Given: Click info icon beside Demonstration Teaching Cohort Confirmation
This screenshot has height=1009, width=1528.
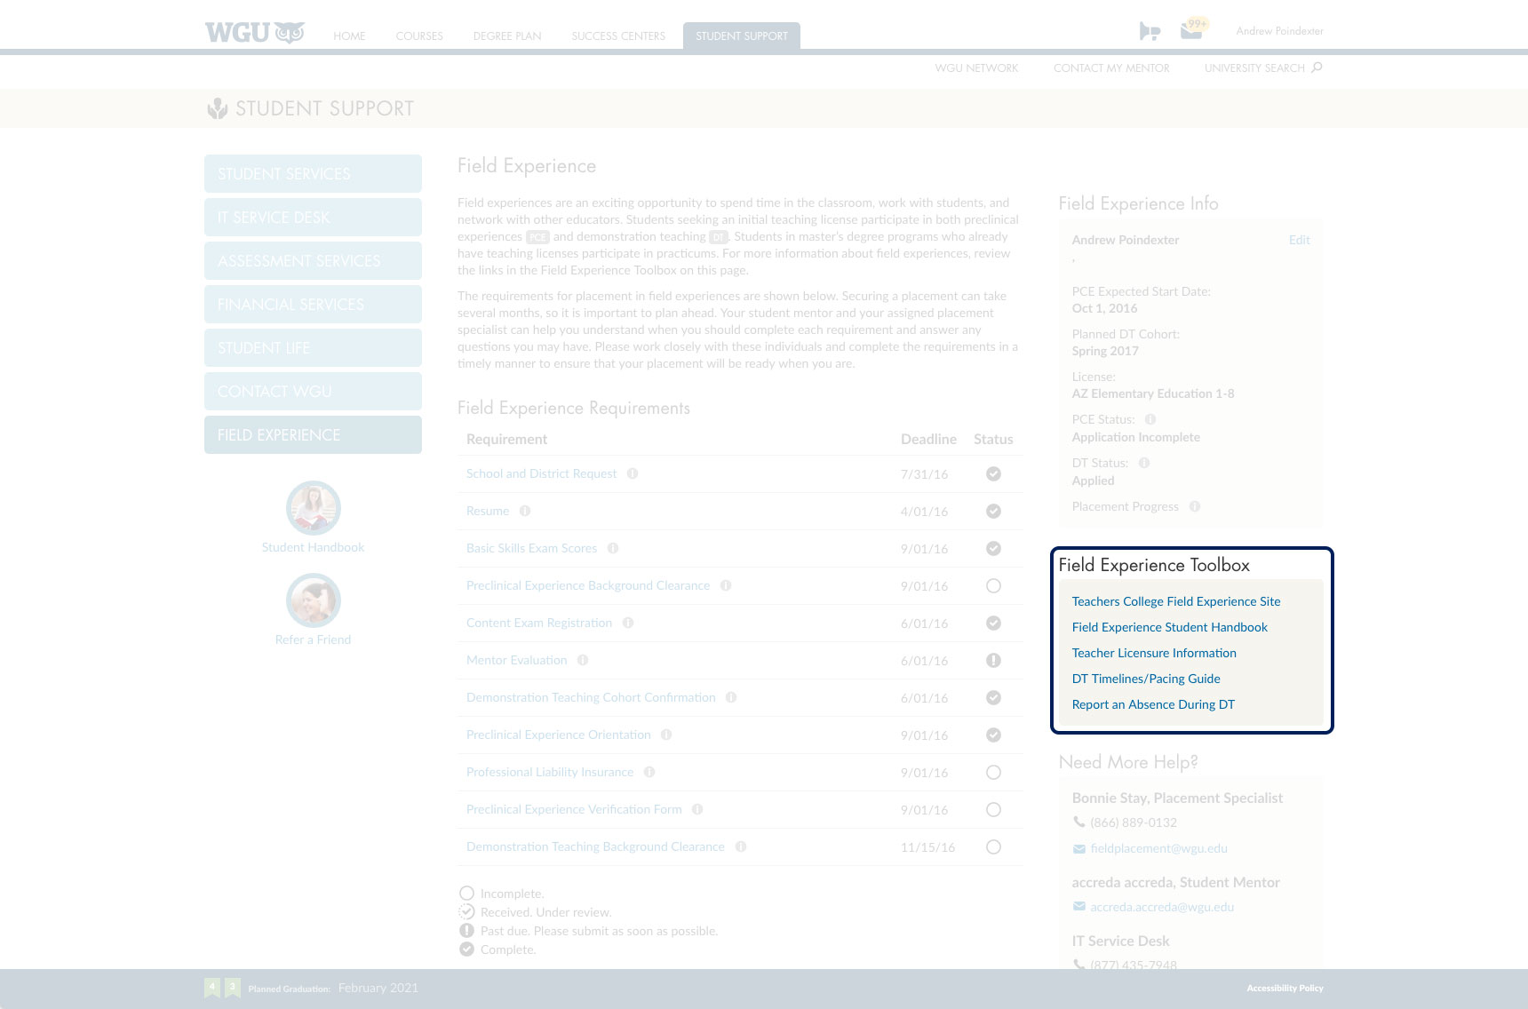Looking at the screenshot, I should 731,697.
